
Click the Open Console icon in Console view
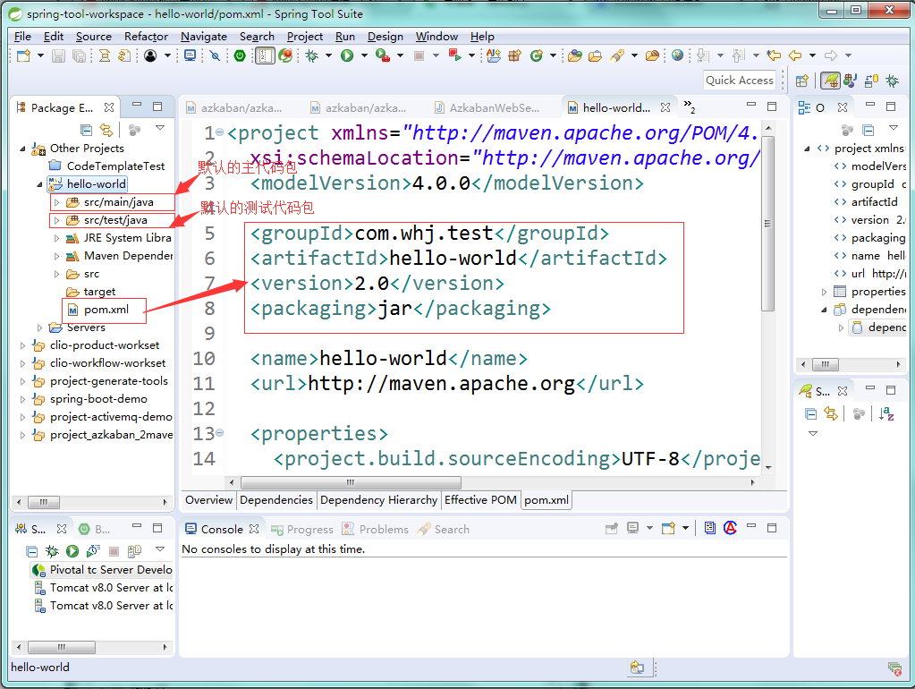(x=668, y=529)
